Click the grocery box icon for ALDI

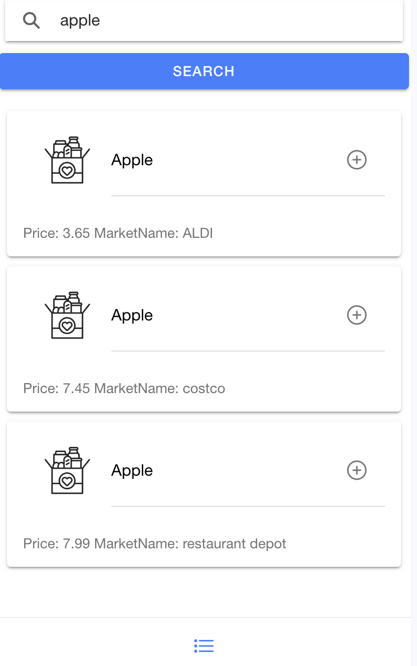pos(67,160)
